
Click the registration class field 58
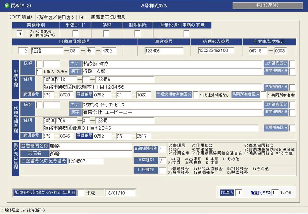(x=75, y=51)
